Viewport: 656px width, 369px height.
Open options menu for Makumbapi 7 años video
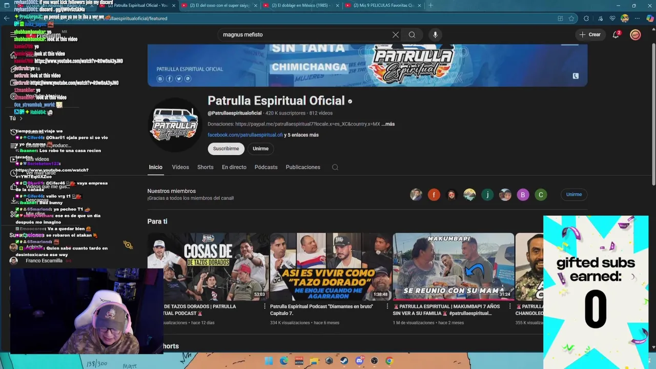[x=510, y=306]
